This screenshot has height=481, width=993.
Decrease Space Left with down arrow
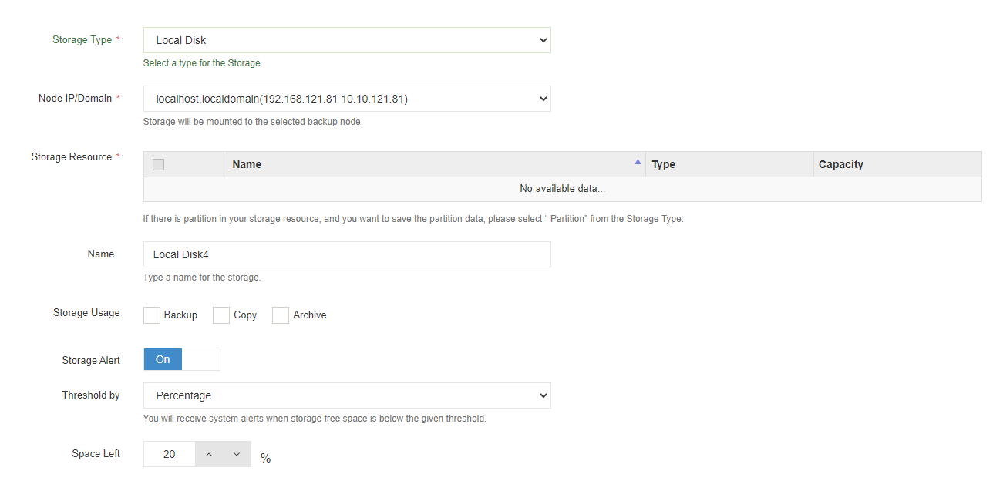237,454
